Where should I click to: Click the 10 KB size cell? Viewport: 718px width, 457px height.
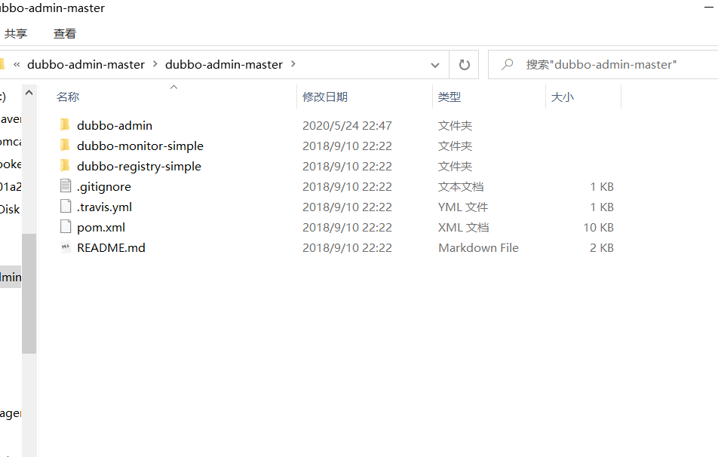[598, 228]
